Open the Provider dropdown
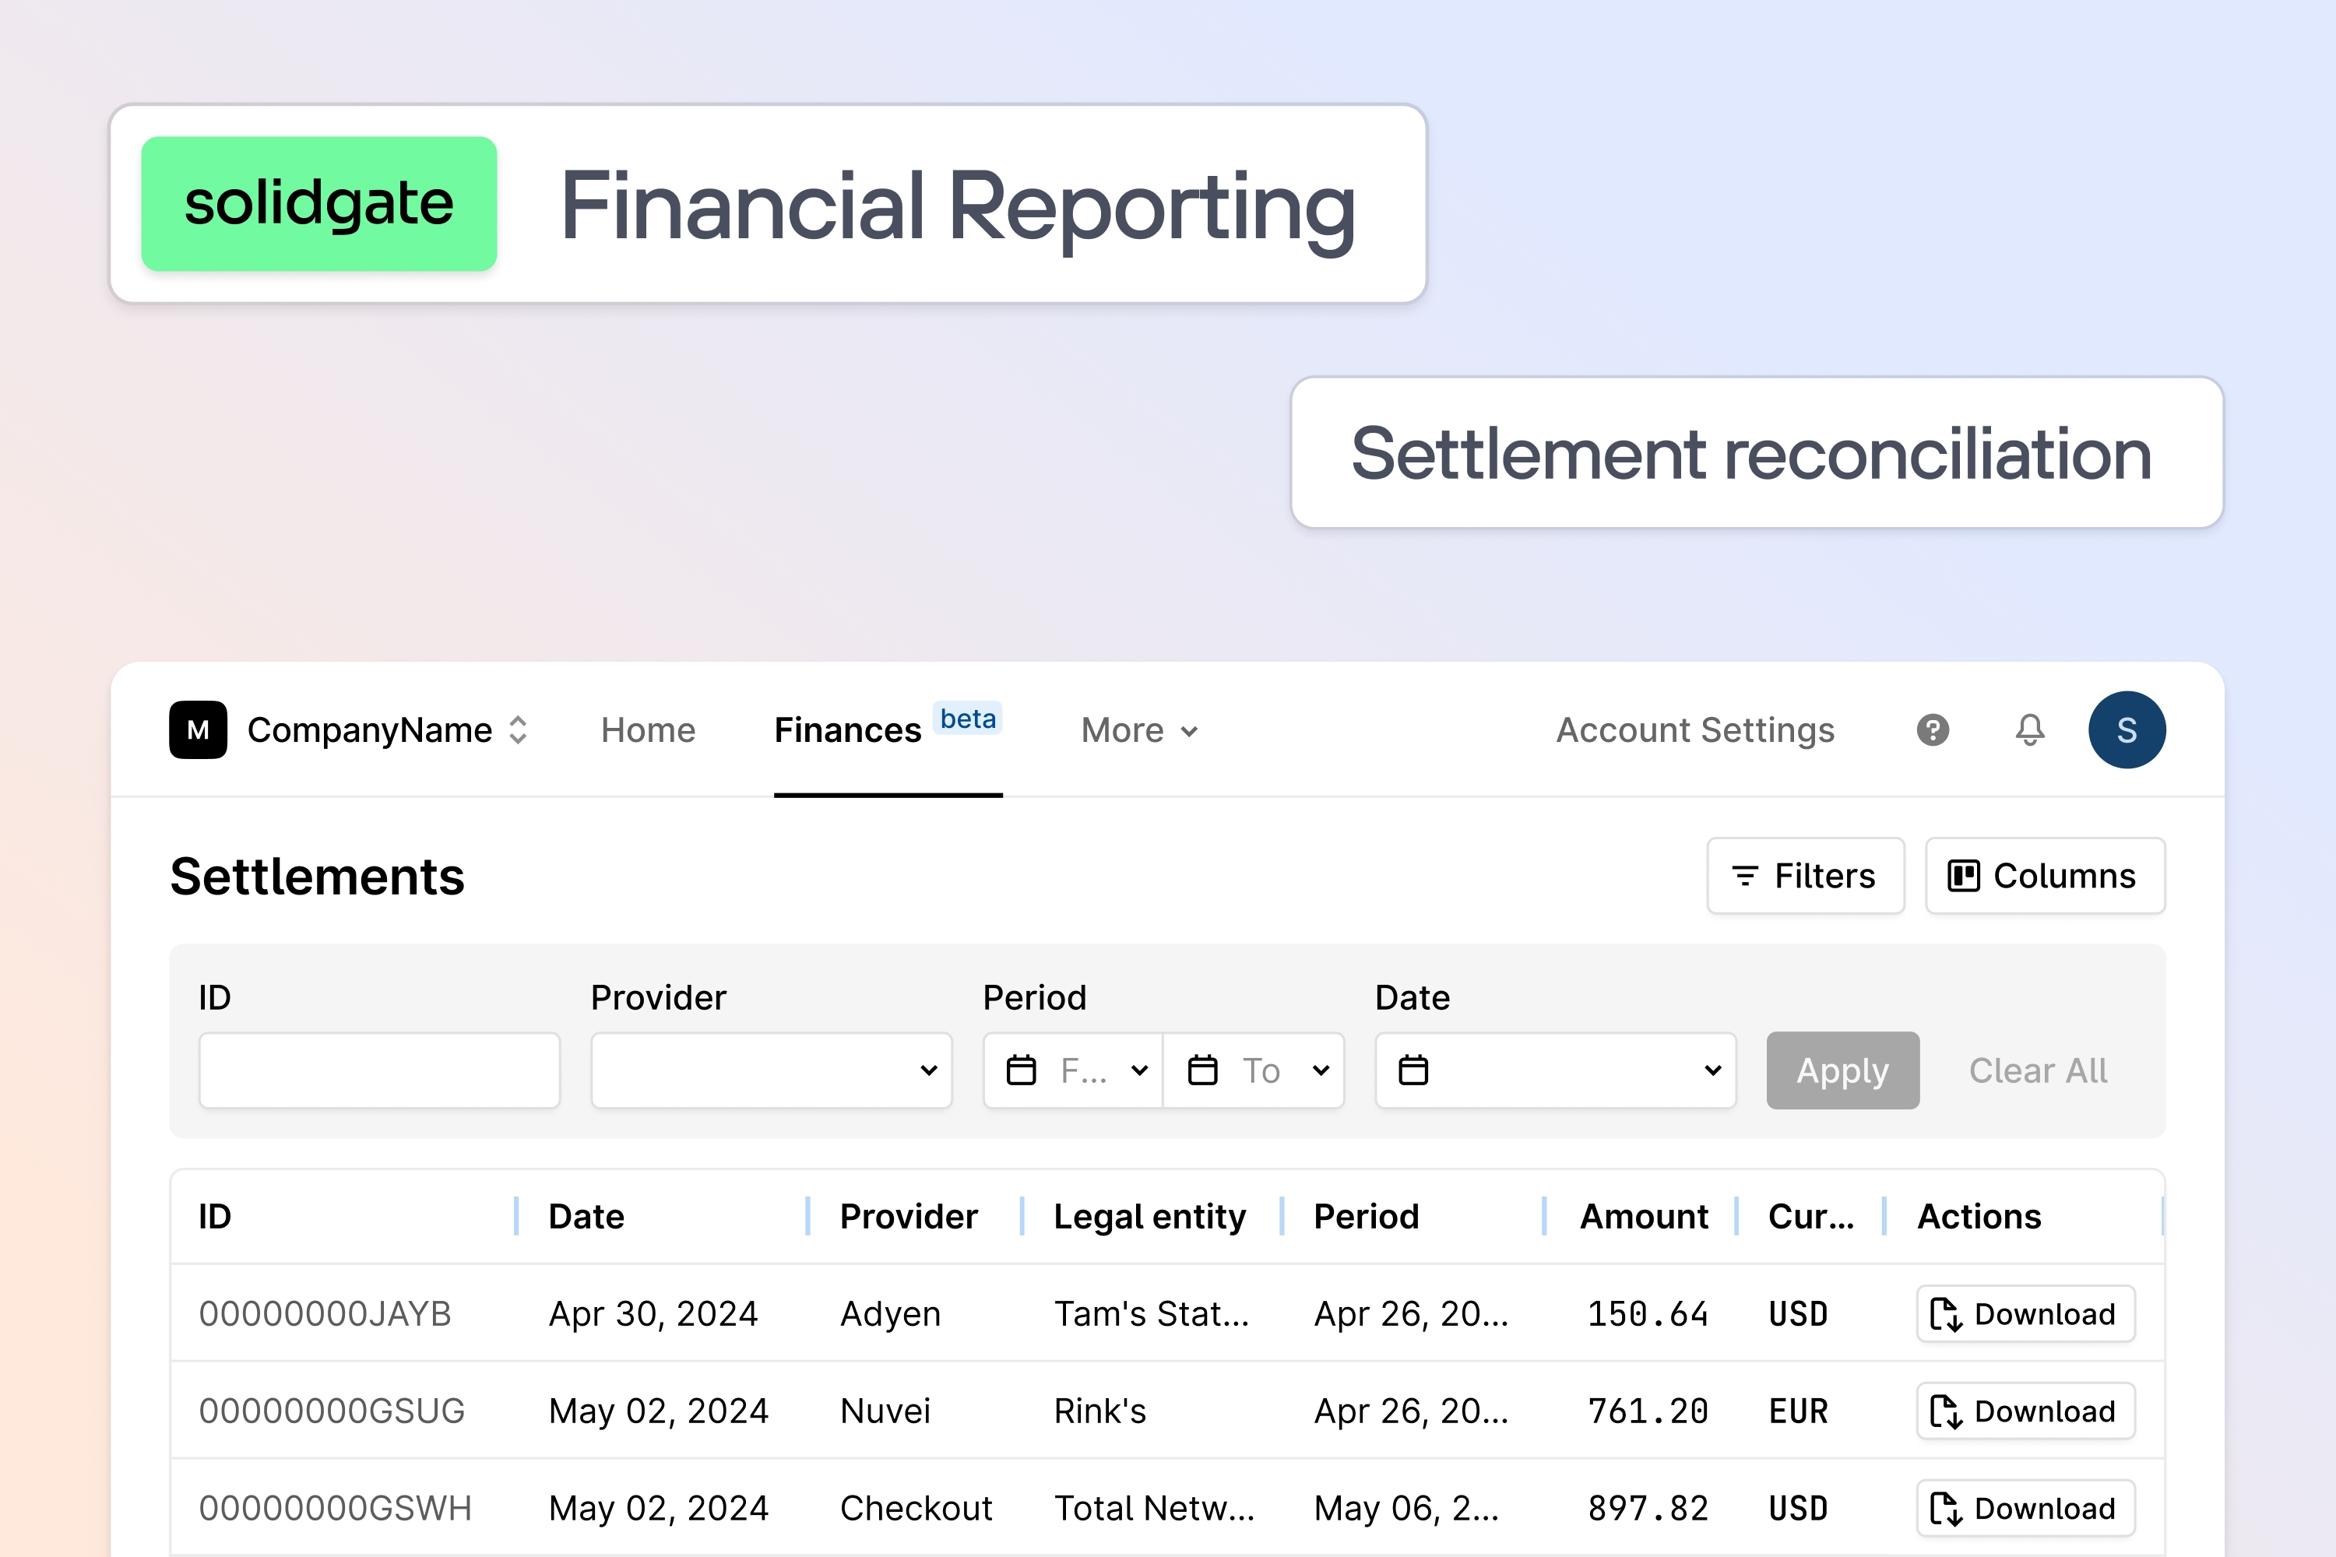 [771, 1070]
